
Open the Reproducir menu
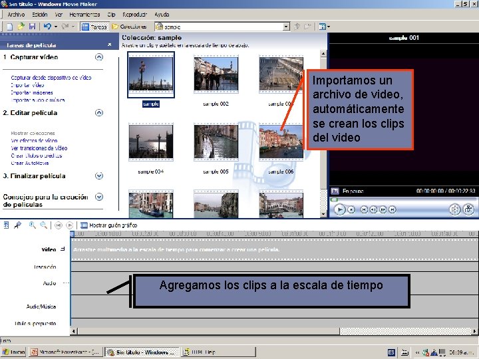click(x=134, y=15)
